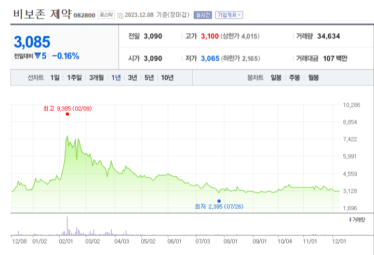Select the 1주일 line chart tab
Image resolution: width=374 pixels, height=255 pixels.
pyautogui.click(x=74, y=78)
